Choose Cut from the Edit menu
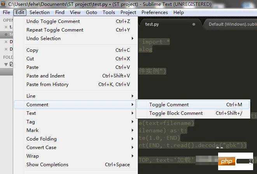 tap(75, 59)
